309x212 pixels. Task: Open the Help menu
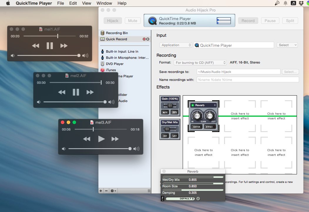(122, 3)
